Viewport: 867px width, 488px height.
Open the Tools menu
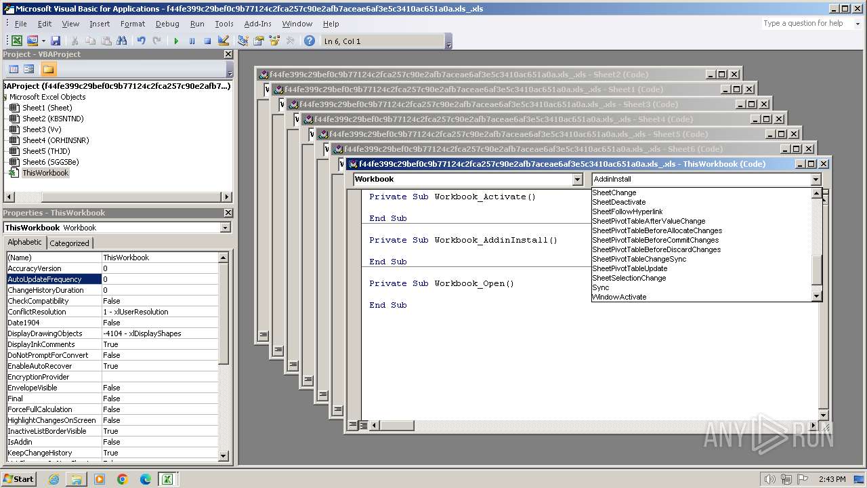point(224,24)
